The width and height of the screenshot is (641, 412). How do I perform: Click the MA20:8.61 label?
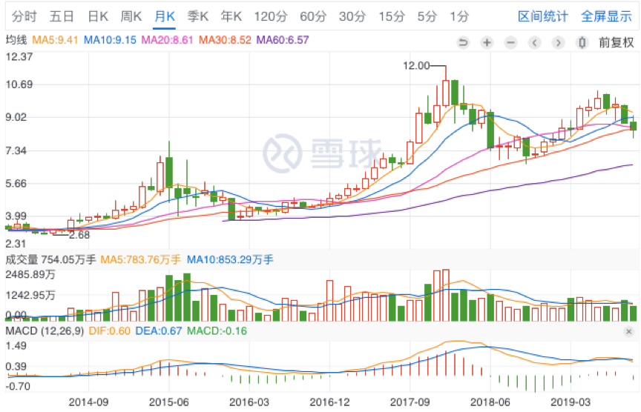167,40
